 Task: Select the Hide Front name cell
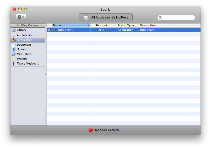coord(71,30)
